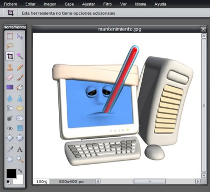
Task: Open the Capa menu
Action: pyautogui.click(x=69, y=4)
